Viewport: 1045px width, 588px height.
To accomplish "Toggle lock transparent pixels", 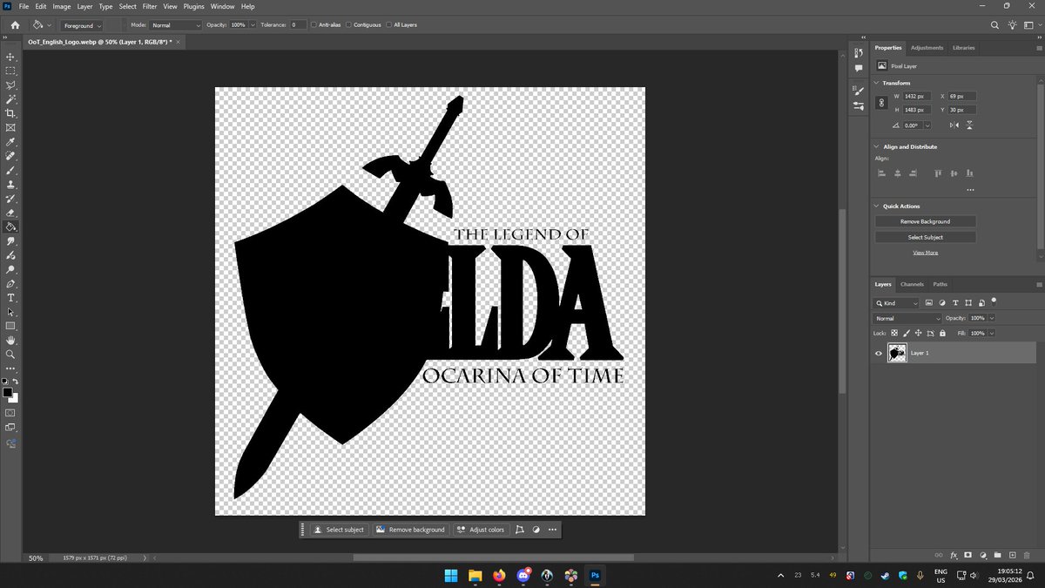I will (895, 334).
